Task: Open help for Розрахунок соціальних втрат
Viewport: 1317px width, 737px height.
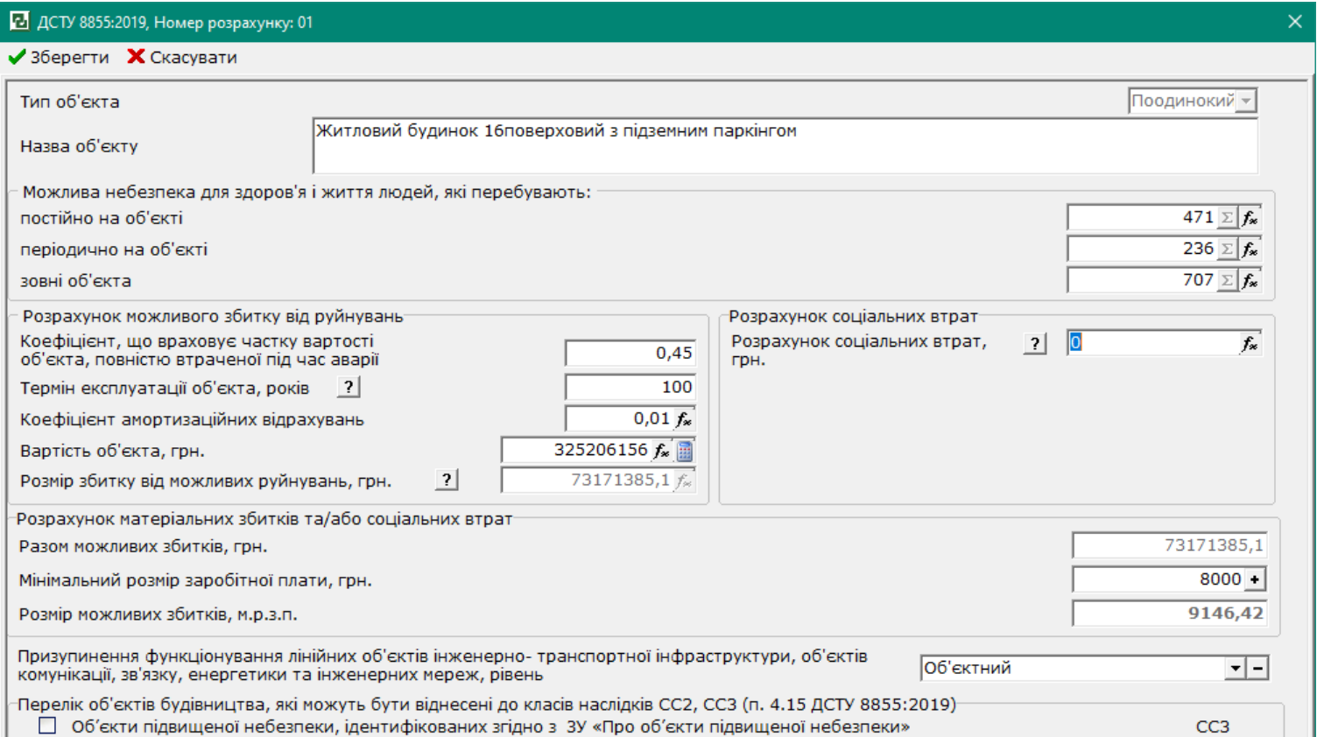Action: coord(1035,343)
